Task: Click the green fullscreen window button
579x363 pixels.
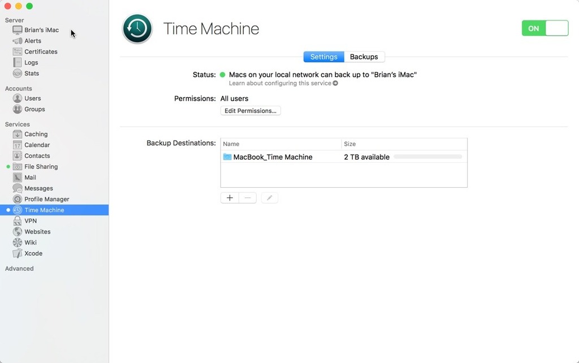Action: pos(29,6)
